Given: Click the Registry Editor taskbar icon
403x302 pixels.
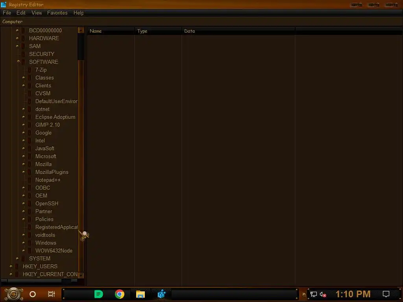Looking at the screenshot, I should 161,294.
